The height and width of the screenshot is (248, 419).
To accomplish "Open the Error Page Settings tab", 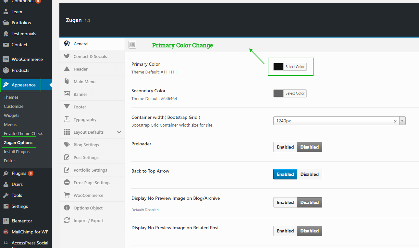I will pos(92,183).
